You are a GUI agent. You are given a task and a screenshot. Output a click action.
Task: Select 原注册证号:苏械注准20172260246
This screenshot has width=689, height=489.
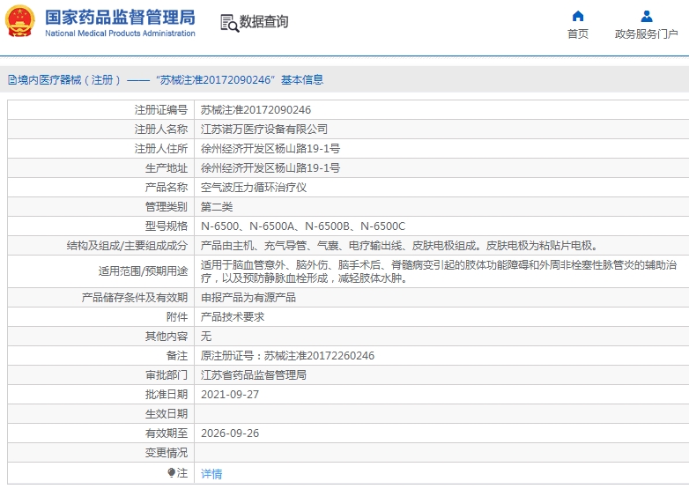[x=287, y=355]
